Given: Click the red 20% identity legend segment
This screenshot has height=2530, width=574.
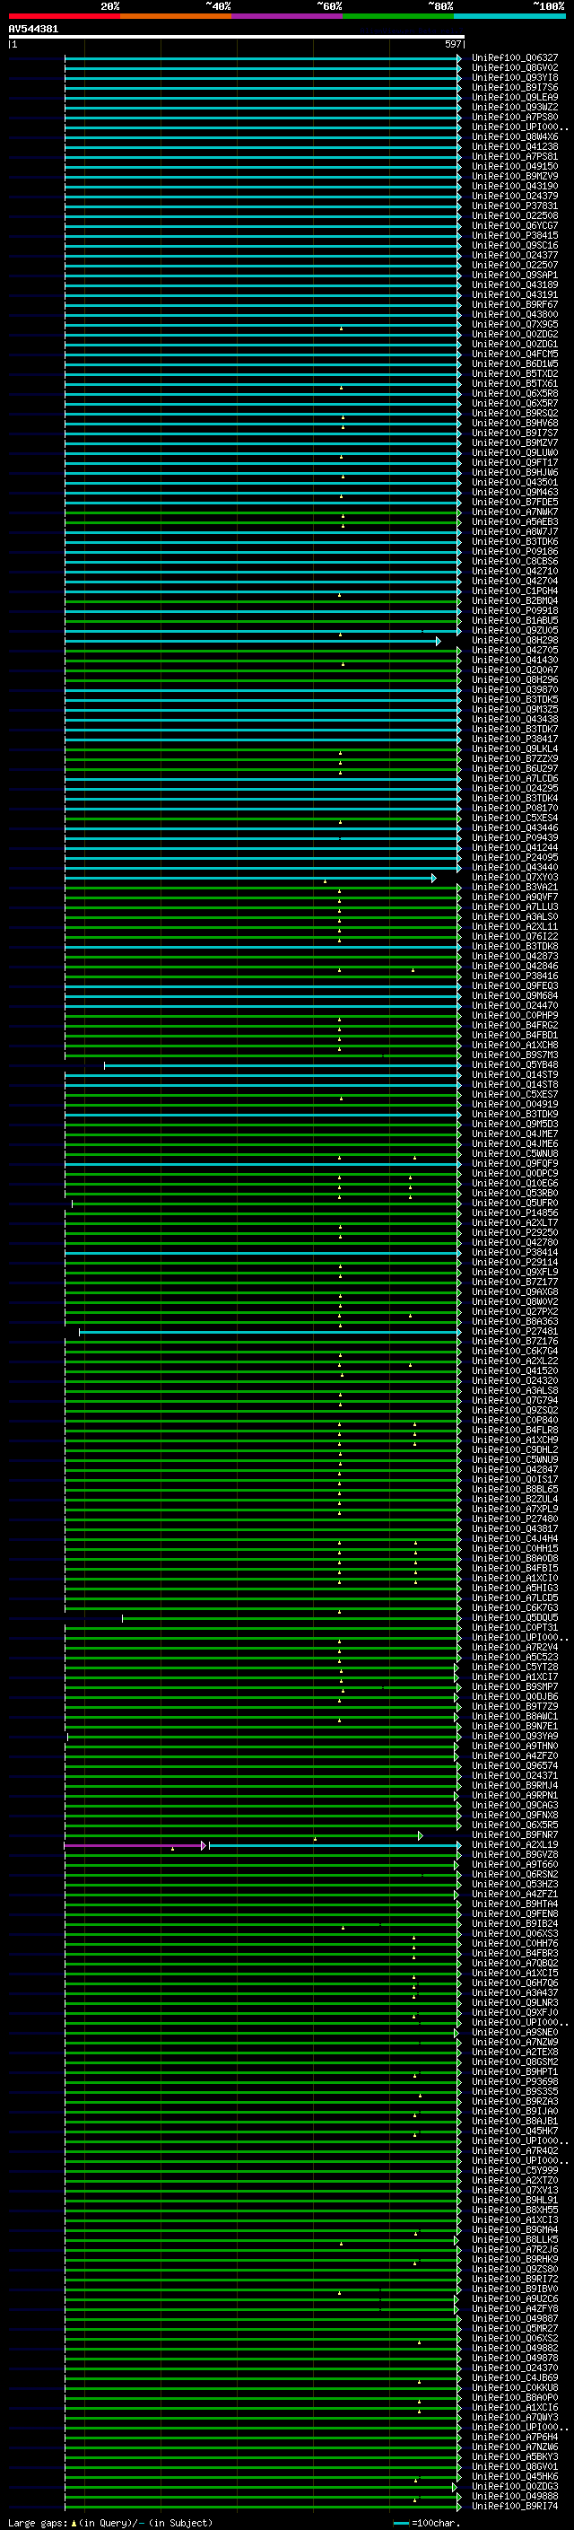Looking at the screenshot, I should [64, 17].
